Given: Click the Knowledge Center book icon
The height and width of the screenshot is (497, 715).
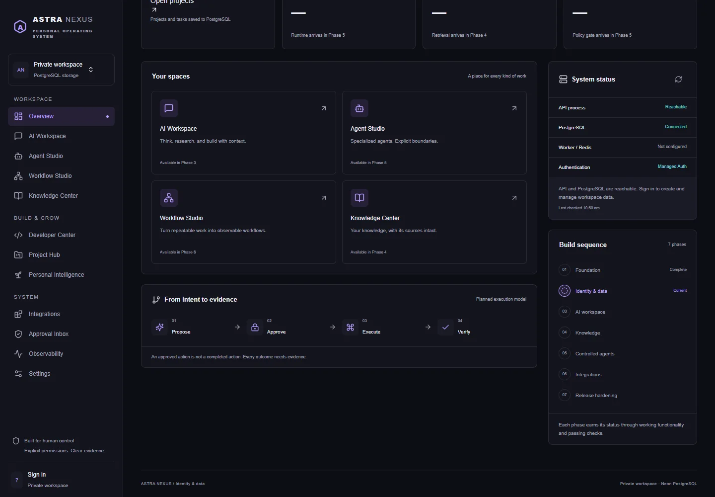Looking at the screenshot, I should tap(359, 198).
